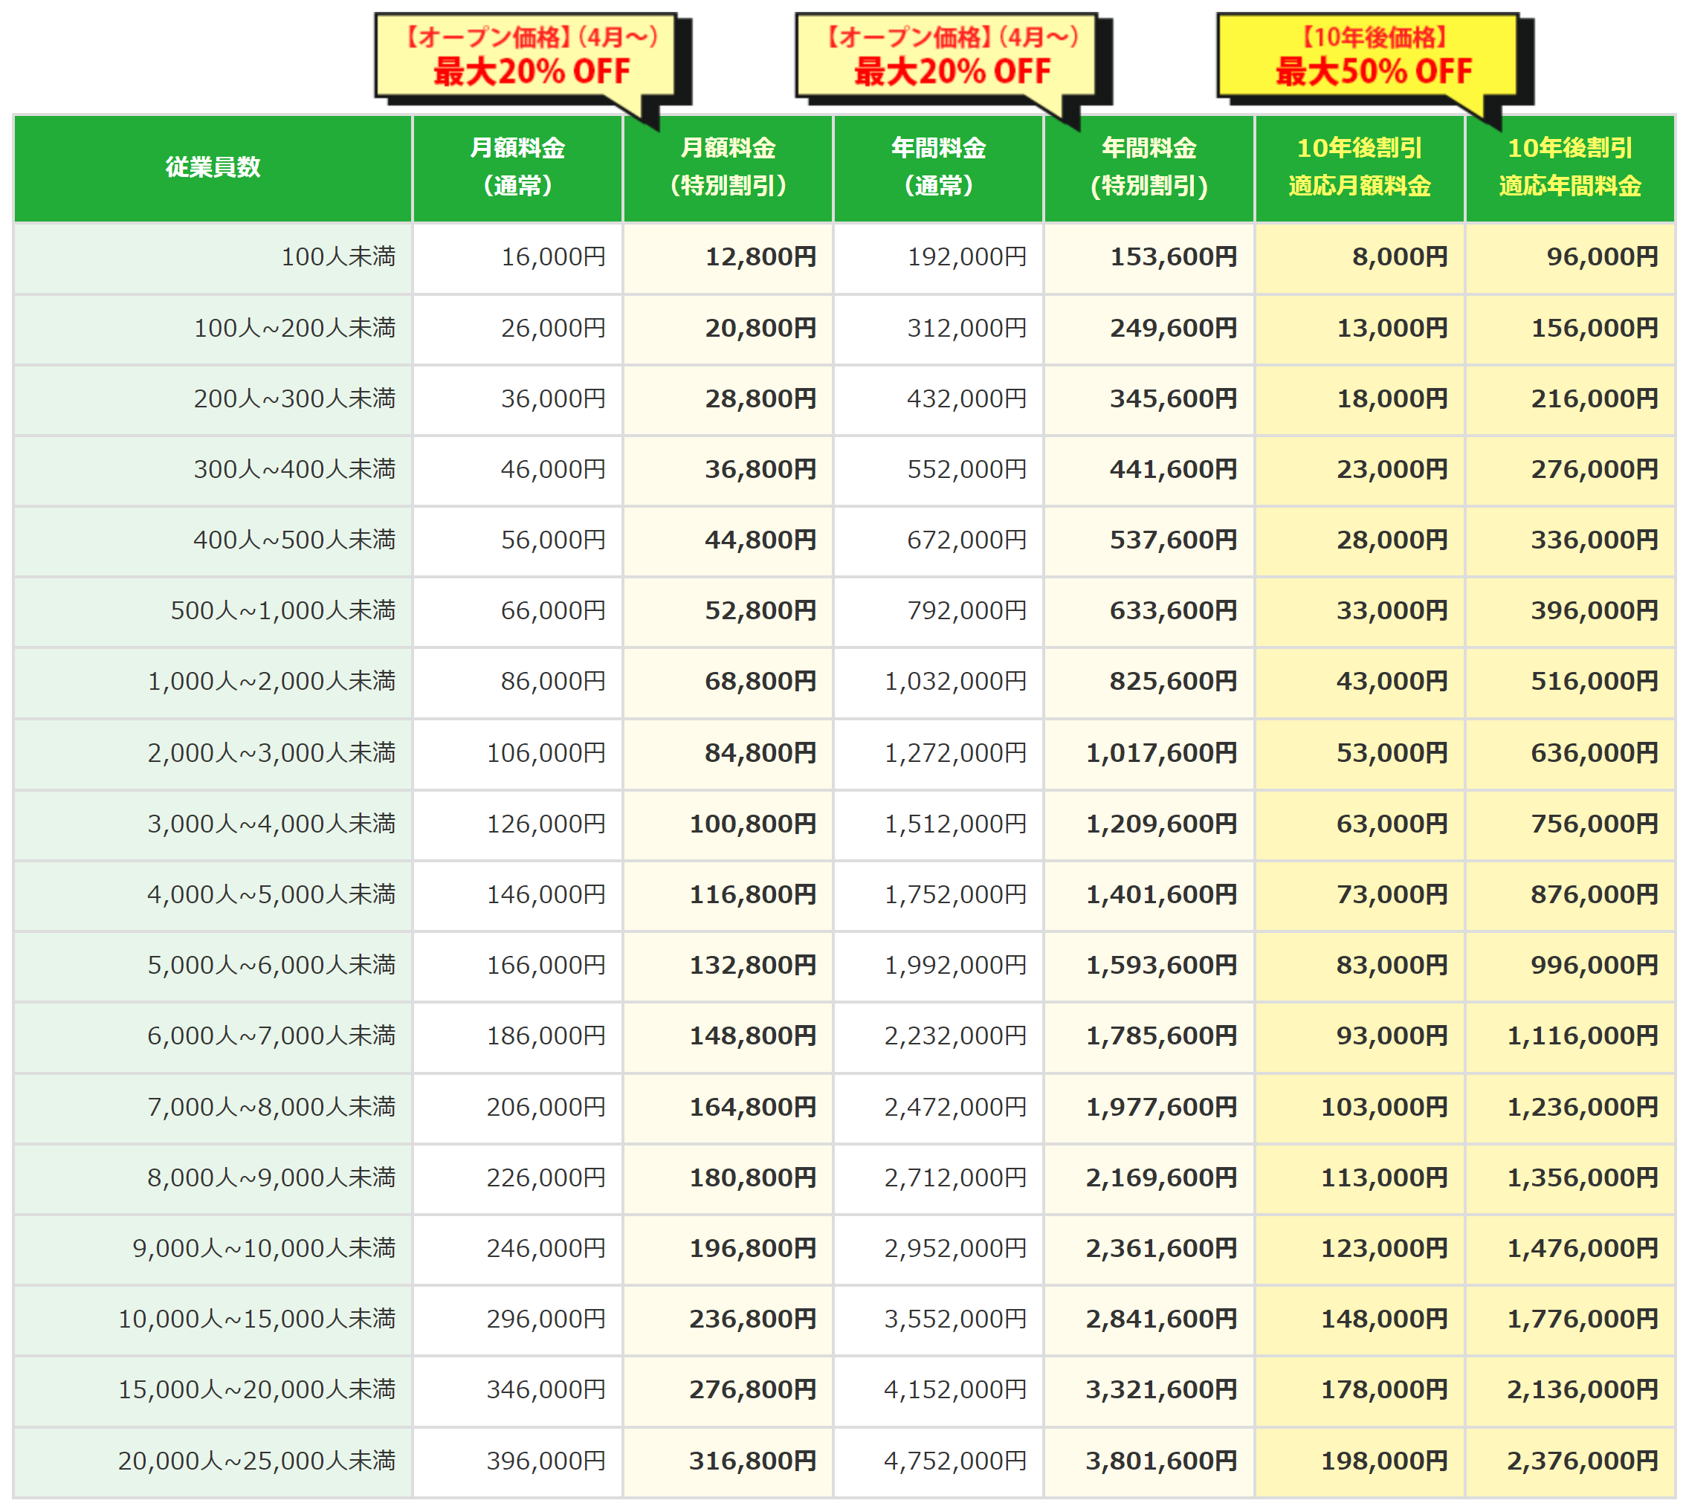Click the 396,000円 regular monthly cell
Screen dimensions: 1686x1509
[x=545, y=1461]
